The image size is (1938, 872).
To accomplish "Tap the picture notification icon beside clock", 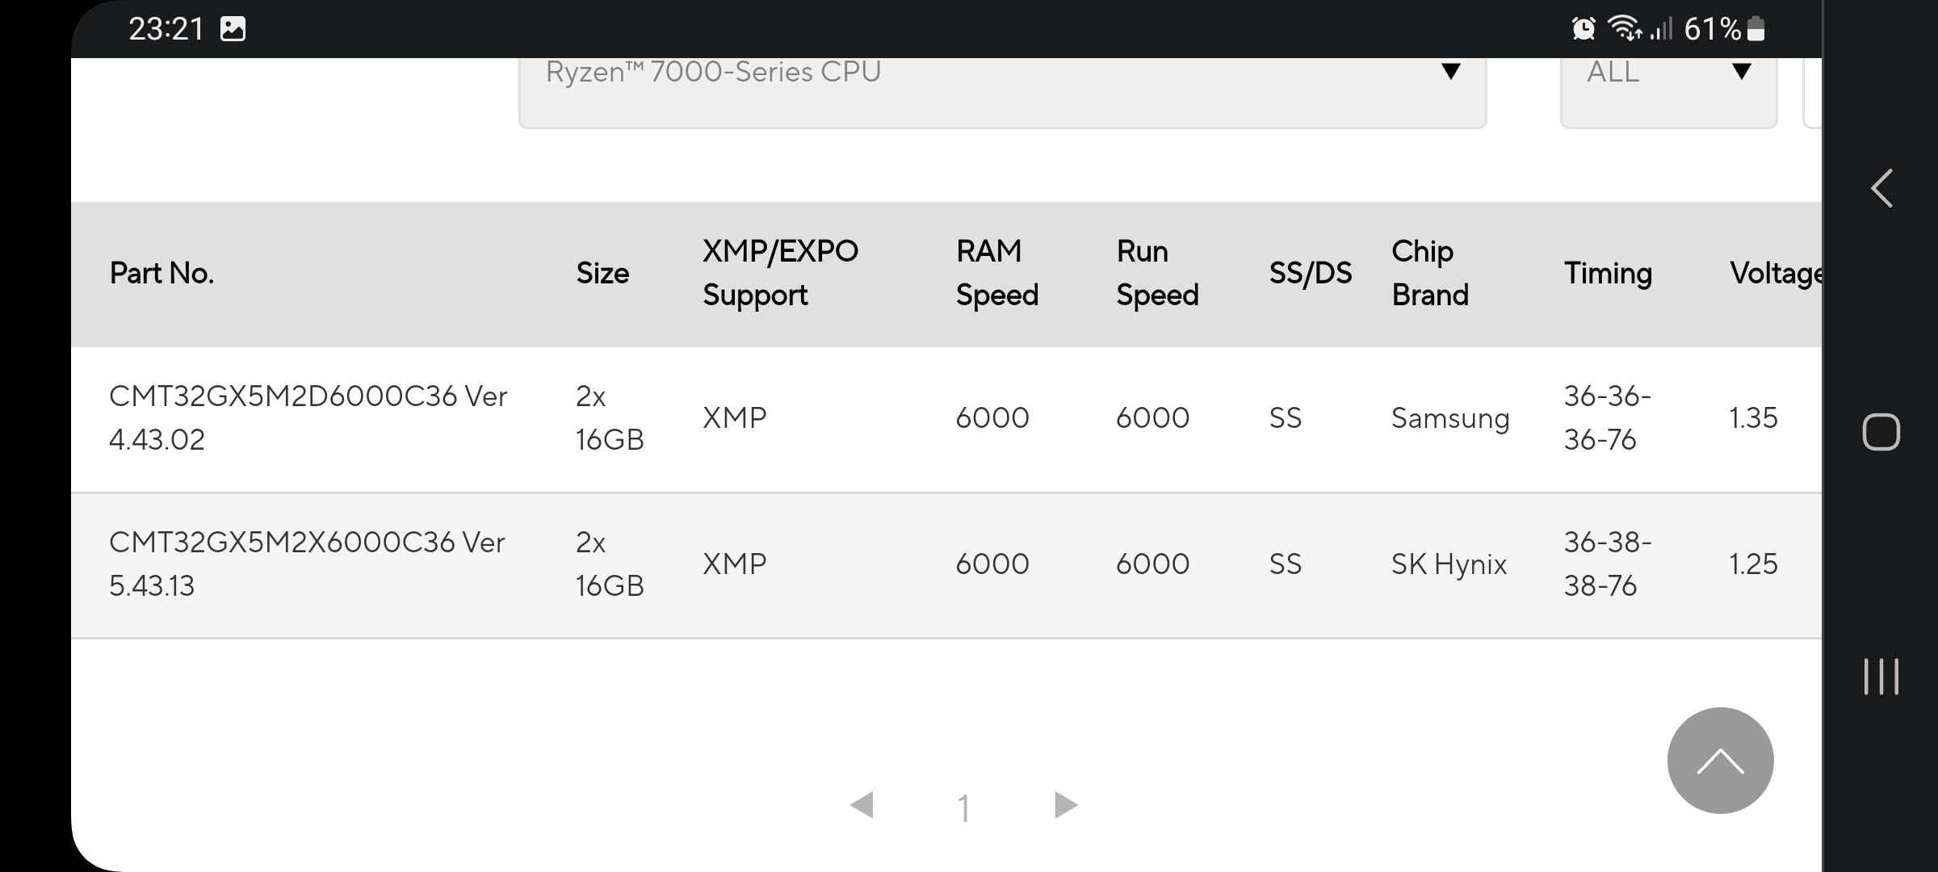I will pos(233,29).
